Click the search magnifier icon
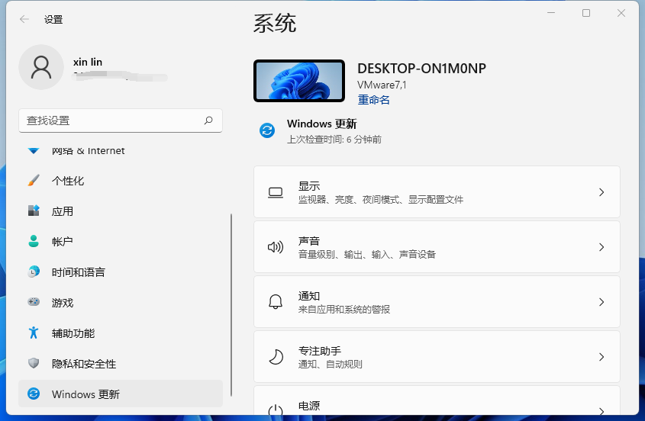 pos(208,121)
